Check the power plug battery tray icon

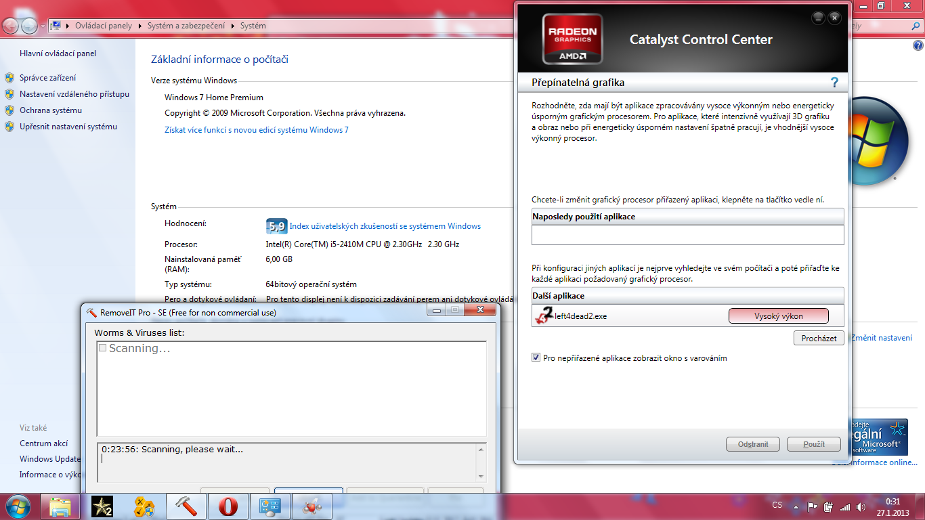[x=828, y=506]
